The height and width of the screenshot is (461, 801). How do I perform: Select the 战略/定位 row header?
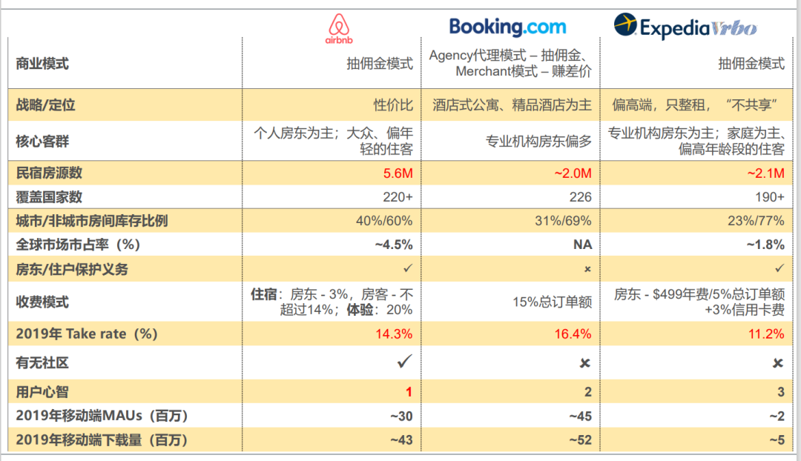45,105
